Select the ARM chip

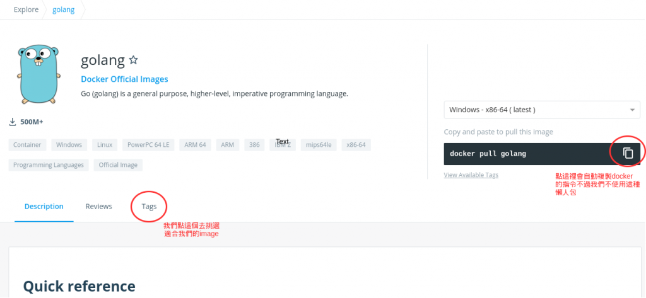tap(227, 145)
